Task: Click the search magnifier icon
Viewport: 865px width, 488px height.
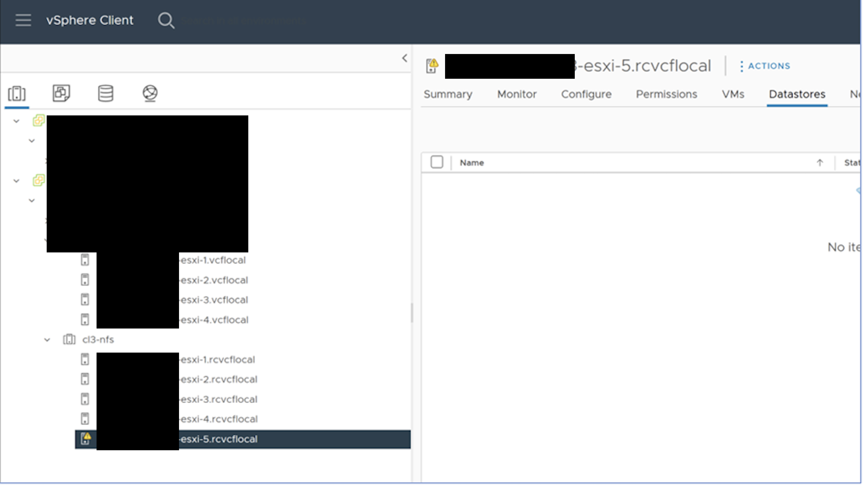Action: pos(166,20)
